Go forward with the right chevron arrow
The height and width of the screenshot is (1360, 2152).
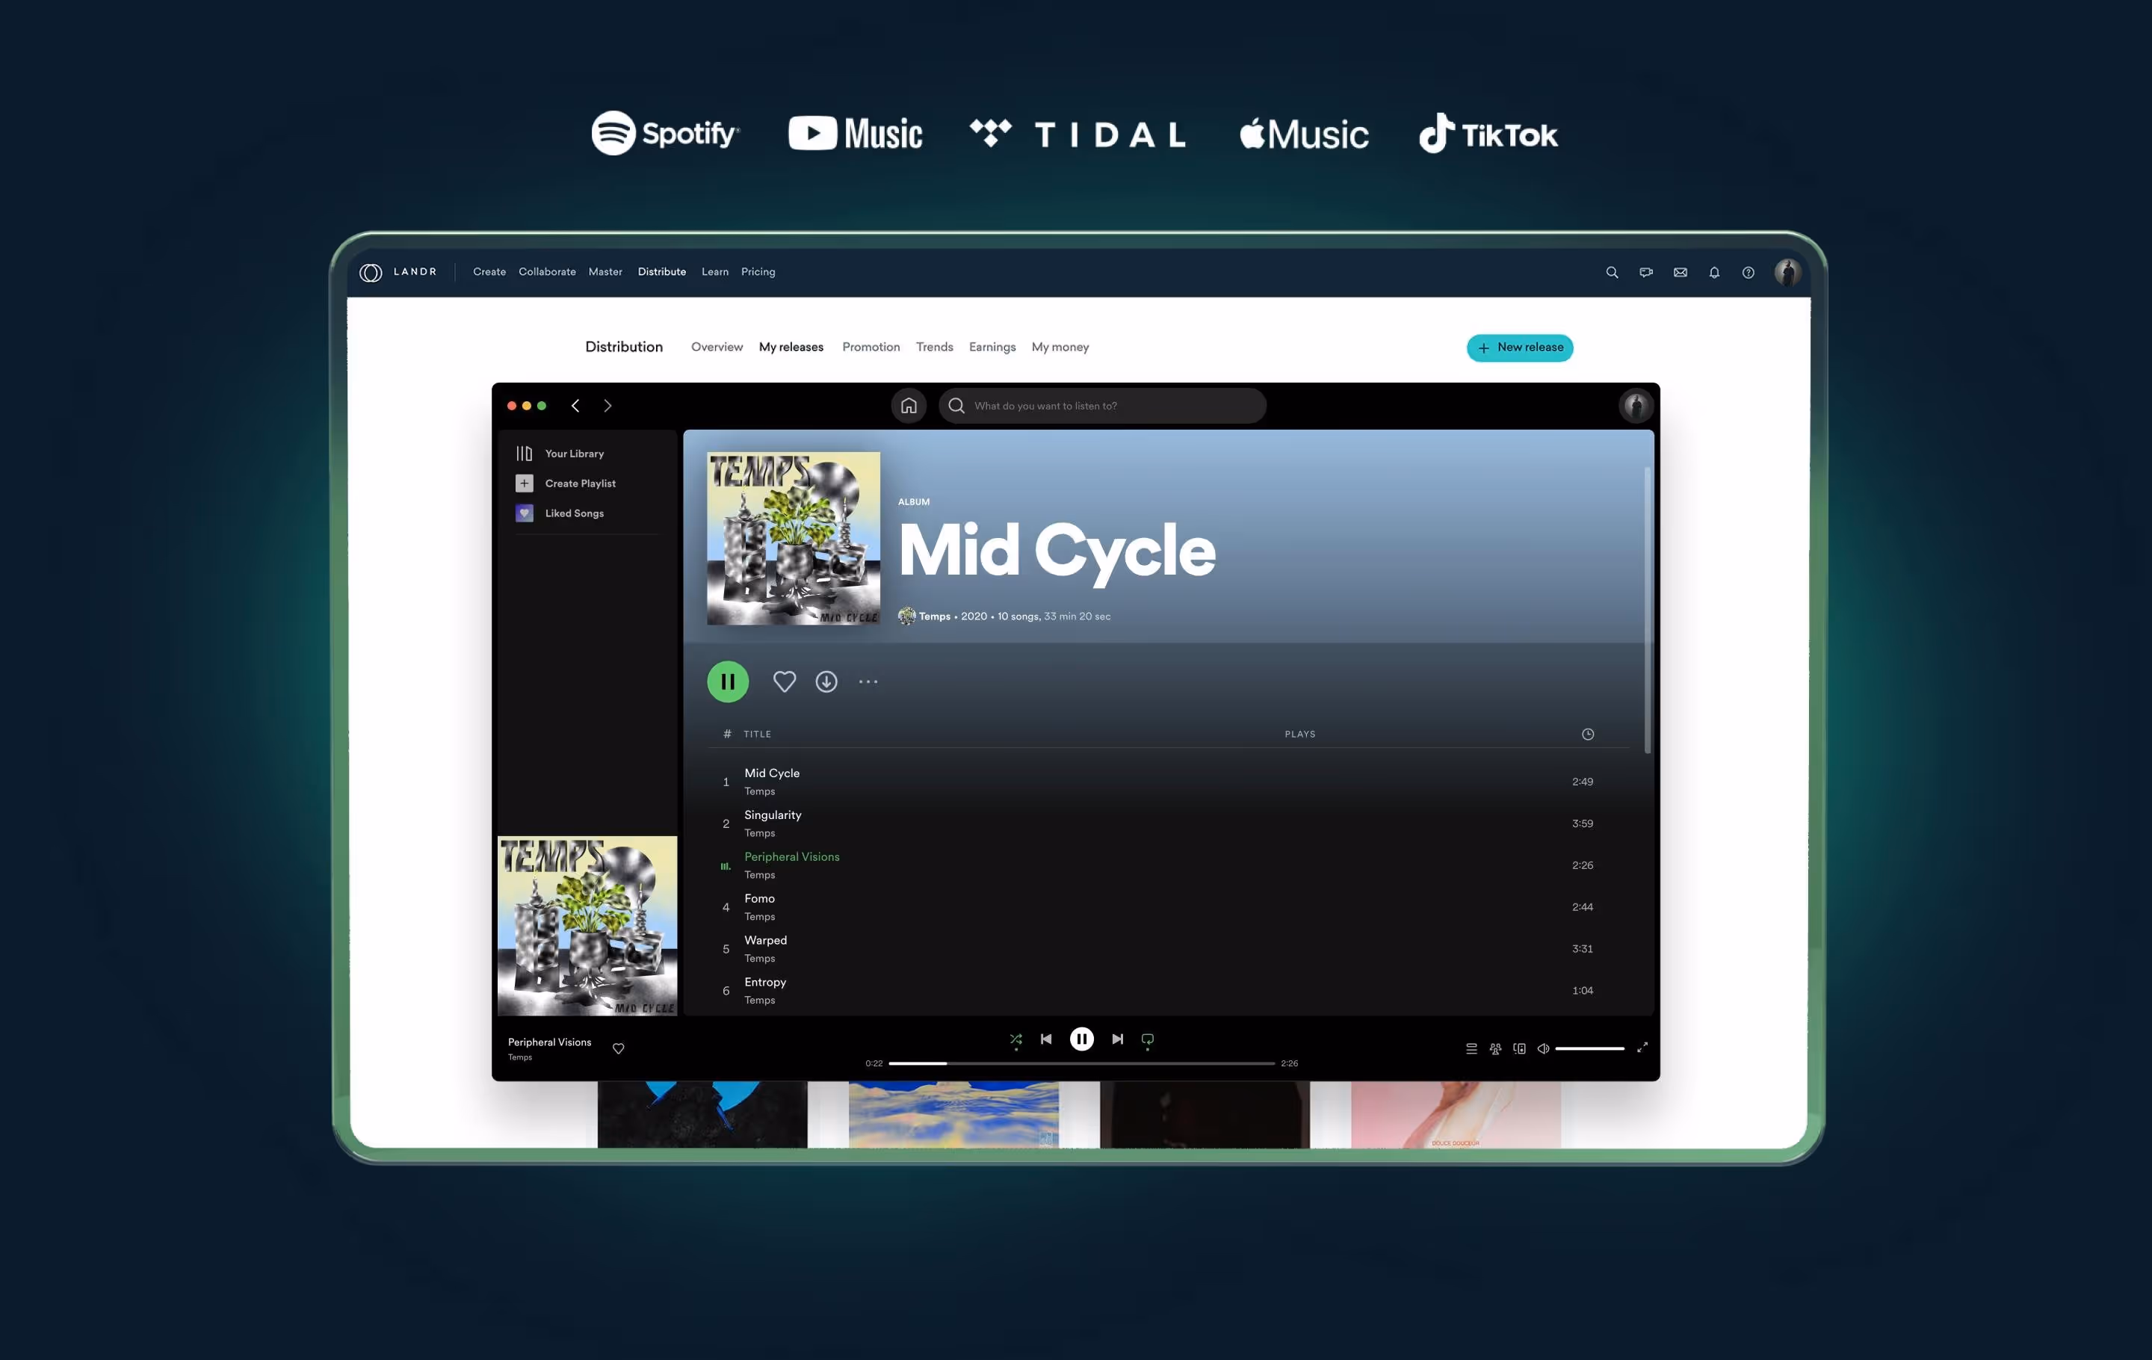pyautogui.click(x=607, y=406)
